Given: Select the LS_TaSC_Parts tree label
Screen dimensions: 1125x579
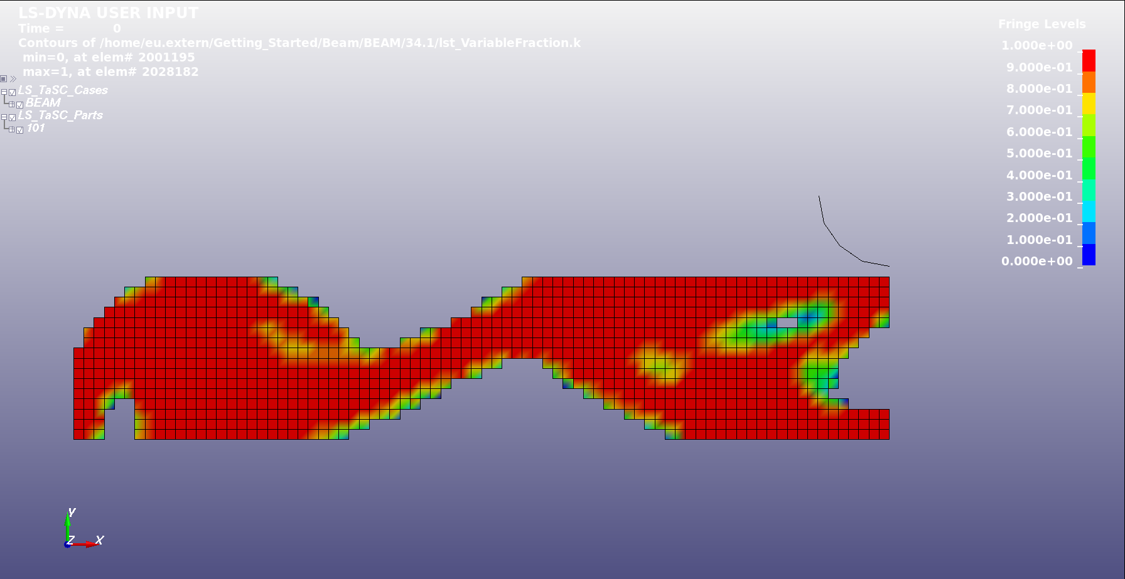Looking at the screenshot, I should [60, 115].
